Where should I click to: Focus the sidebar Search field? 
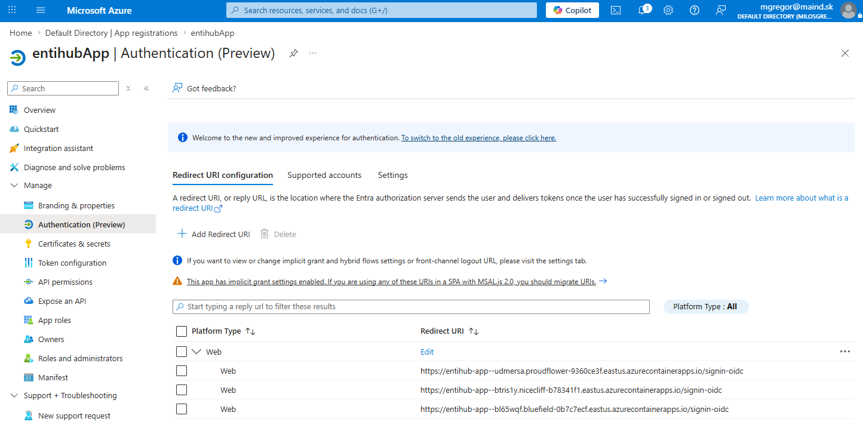pyautogui.click(x=63, y=88)
